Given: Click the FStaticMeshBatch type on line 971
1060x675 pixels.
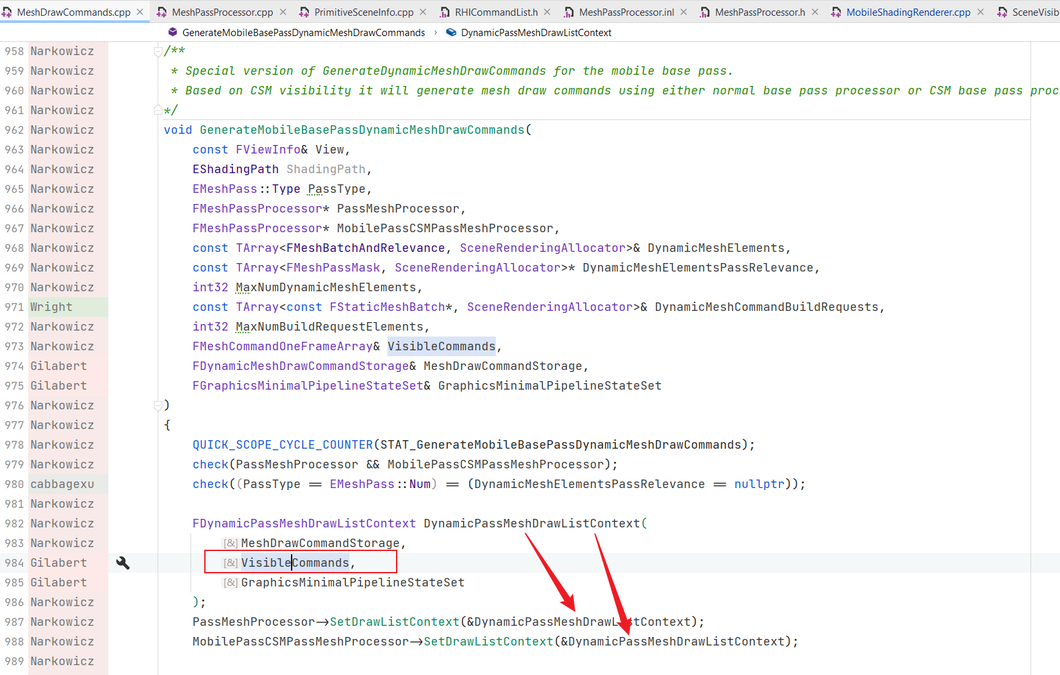Looking at the screenshot, I should tap(387, 307).
